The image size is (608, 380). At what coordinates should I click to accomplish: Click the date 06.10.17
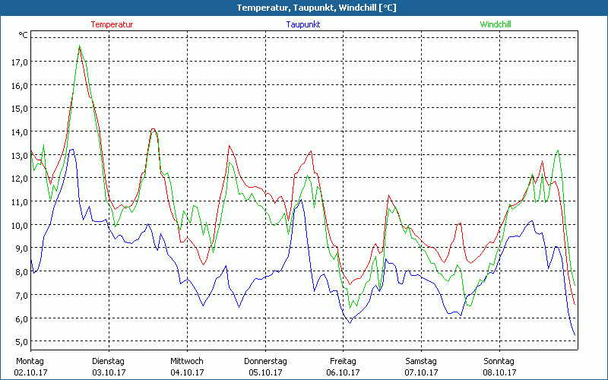[344, 372]
